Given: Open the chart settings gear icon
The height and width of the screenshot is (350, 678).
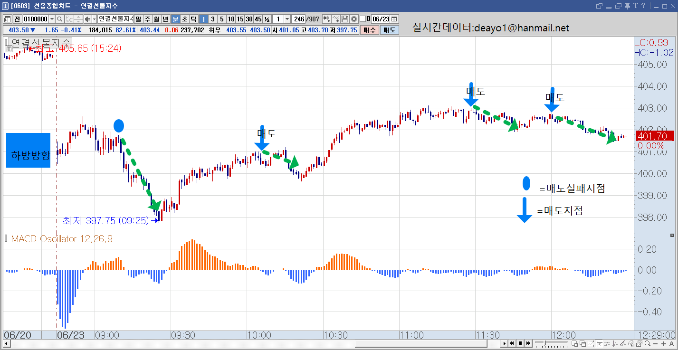Looking at the screenshot, I should click(x=353, y=19).
